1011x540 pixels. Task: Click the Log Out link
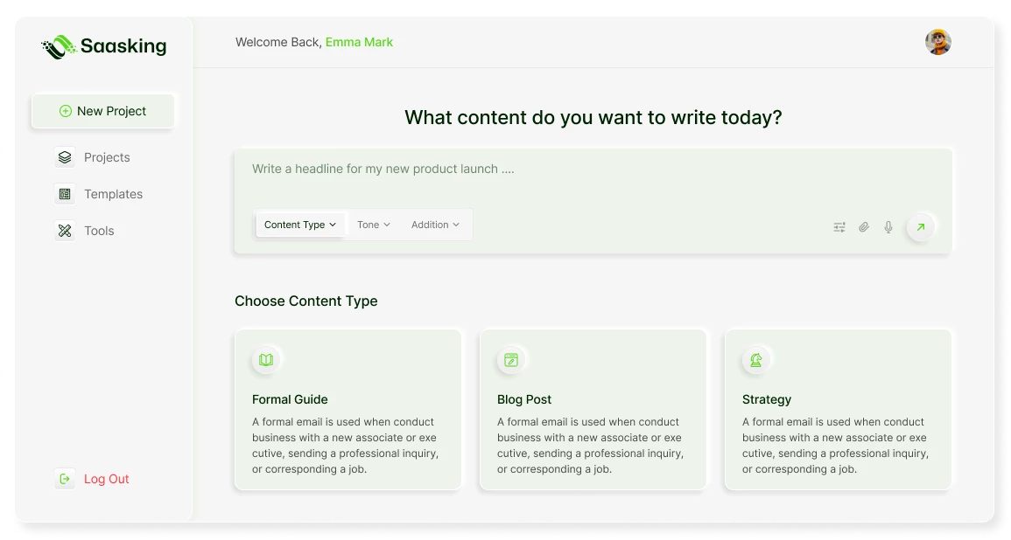click(106, 479)
